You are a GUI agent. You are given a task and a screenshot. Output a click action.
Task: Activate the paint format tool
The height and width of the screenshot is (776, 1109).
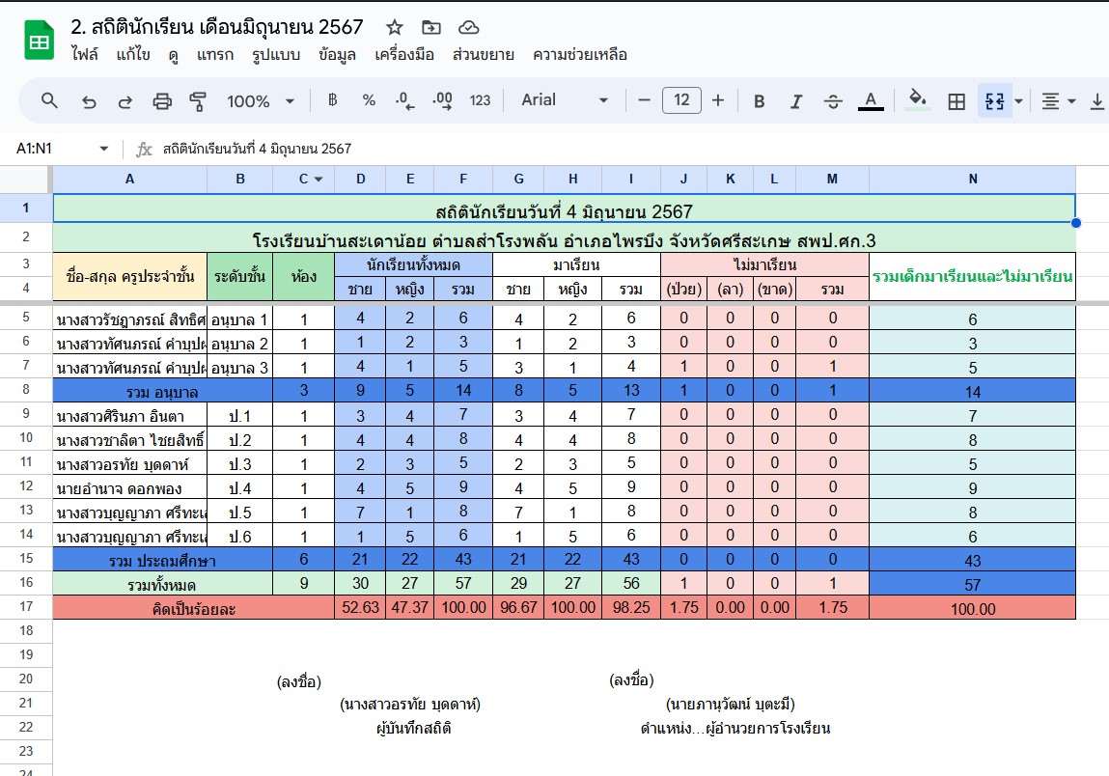coord(198,101)
